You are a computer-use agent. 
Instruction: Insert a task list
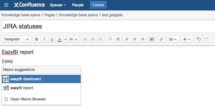[101, 39]
